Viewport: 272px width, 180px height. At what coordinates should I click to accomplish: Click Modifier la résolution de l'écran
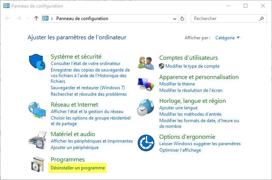tap(191, 90)
